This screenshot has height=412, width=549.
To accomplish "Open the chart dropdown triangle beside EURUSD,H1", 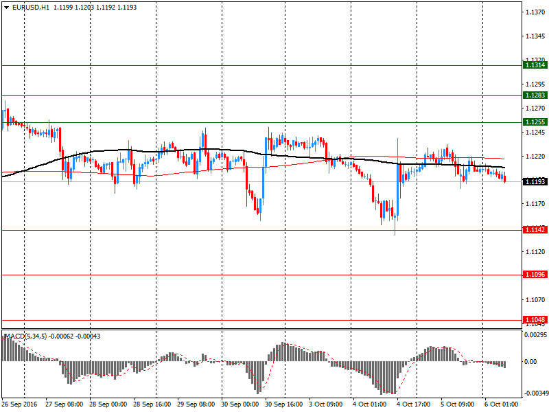I will pyautogui.click(x=6, y=8).
